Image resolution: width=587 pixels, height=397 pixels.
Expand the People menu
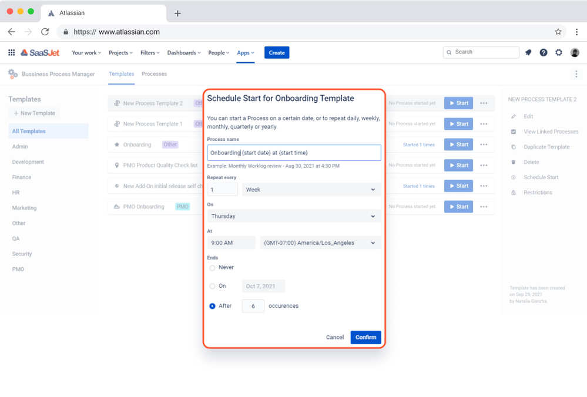pyautogui.click(x=219, y=53)
